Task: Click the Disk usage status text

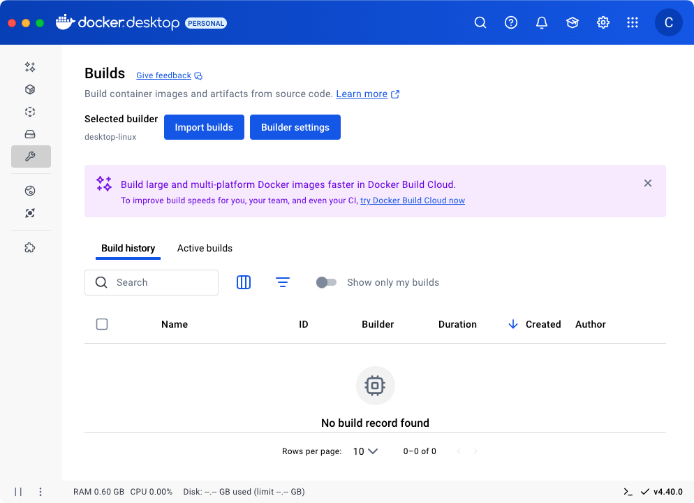Action: tap(244, 492)
